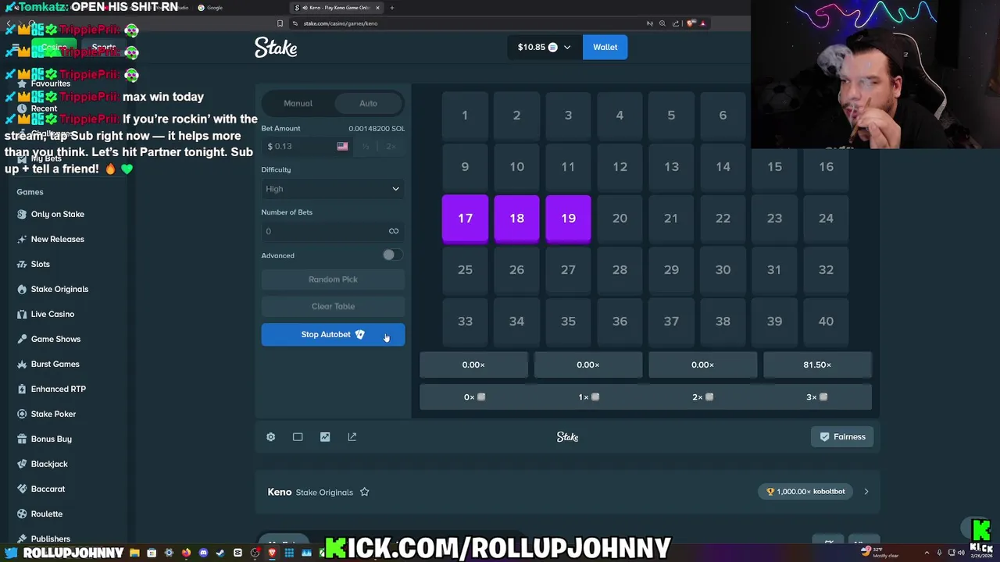Open live stats chart icon
Image resolution: width=1000 pixels, height=562 pixels.
pos(325,437)
